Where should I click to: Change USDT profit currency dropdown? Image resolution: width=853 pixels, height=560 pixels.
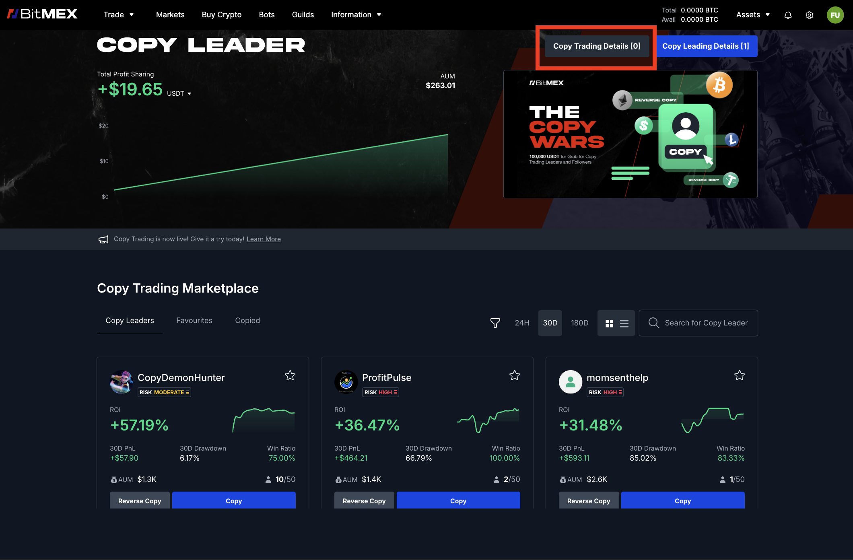point(179,94)
